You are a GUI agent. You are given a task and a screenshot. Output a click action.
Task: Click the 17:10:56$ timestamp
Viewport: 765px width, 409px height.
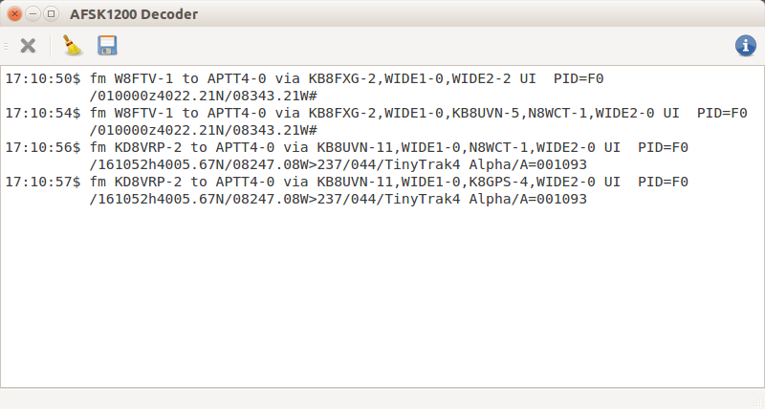(43, 147)
